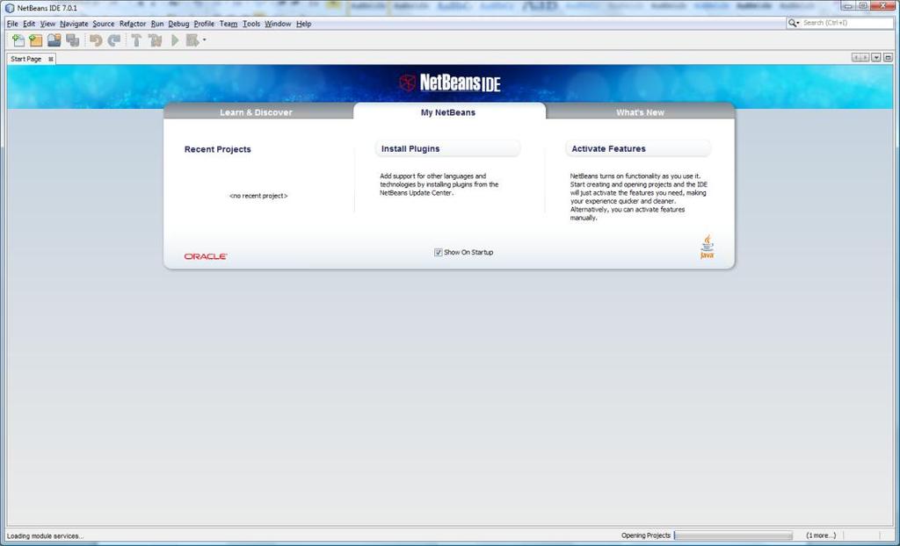Click the Oracle logo link
Viewport: 900px width, 546px height.
(x=206, y=256)
